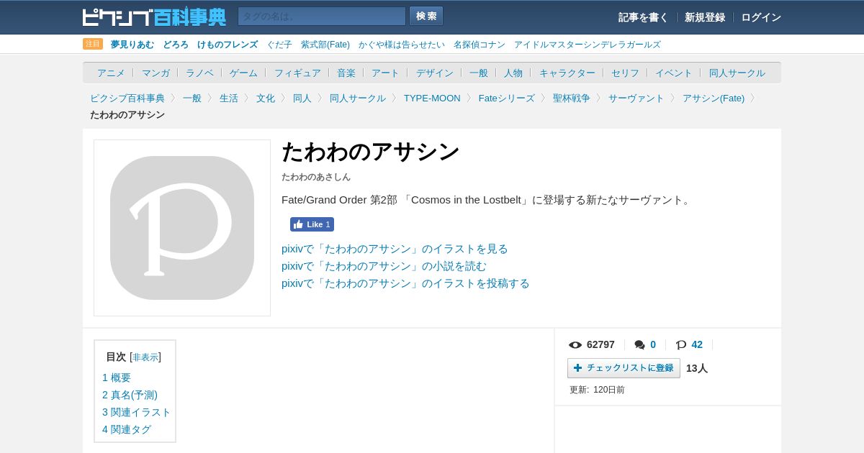Open trending tag どろろ
This screenshot has width=864, height=453.
click(176, 45)
